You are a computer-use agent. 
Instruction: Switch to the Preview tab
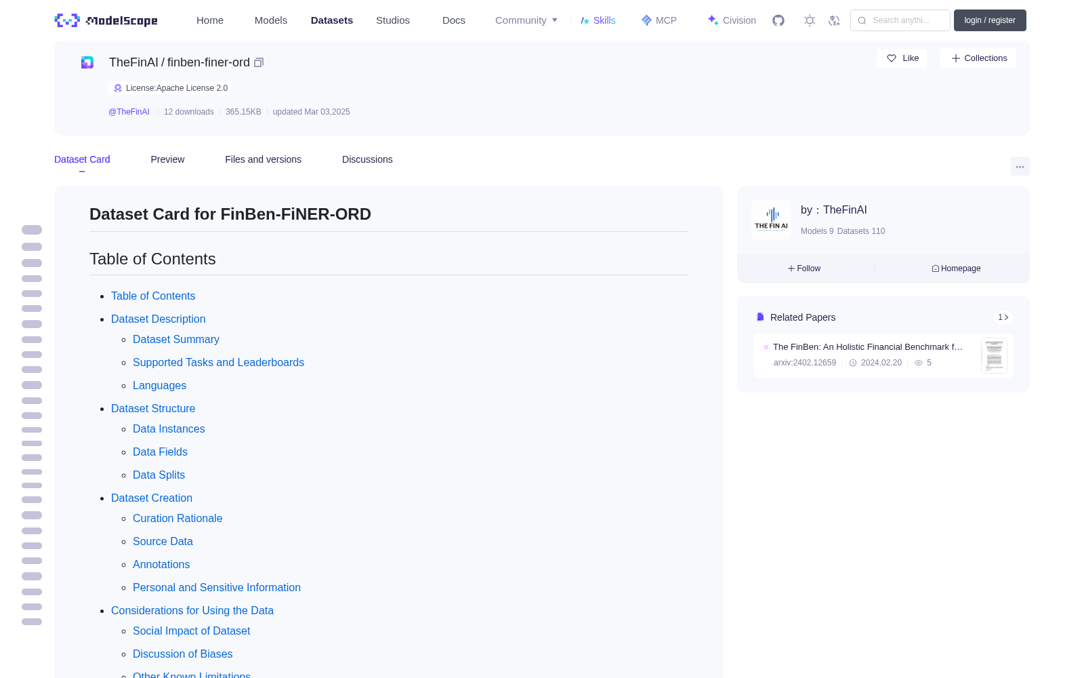[167, 159]
